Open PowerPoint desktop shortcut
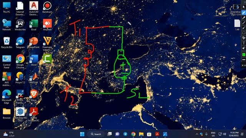This screenshot has width=246, height=138. pos(34,43)
